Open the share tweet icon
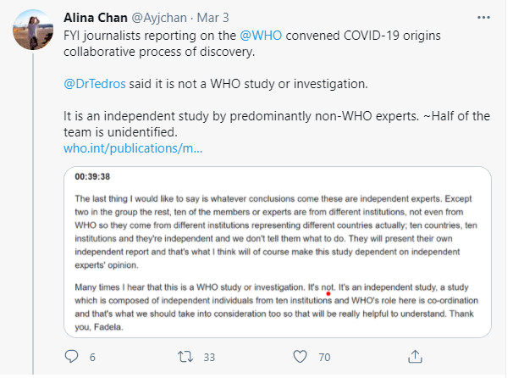The width and height of the screenshot is (513, 378). coord(415,355)
